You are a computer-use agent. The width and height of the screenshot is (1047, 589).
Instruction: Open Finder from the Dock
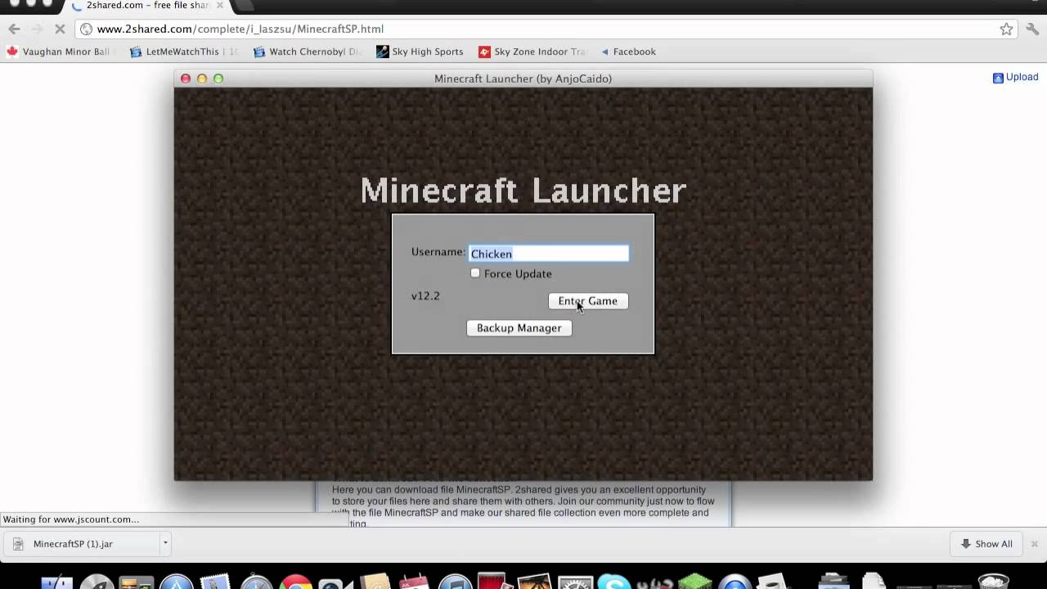(57, 582)
